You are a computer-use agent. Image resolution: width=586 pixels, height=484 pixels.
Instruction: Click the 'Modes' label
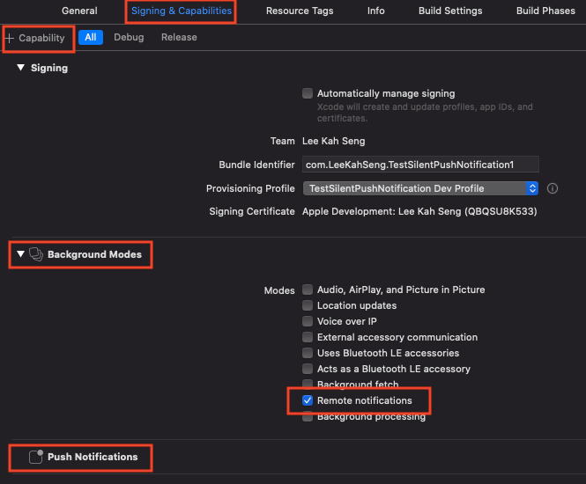(x=279, y=290)
